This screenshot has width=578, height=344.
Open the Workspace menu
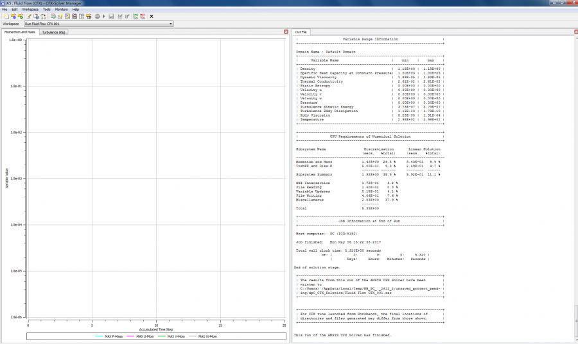pos(30,10)
